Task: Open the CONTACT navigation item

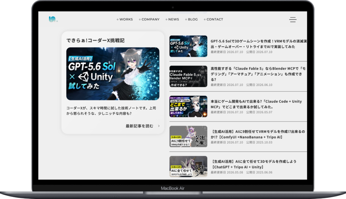Action: [x=214, y=19]
